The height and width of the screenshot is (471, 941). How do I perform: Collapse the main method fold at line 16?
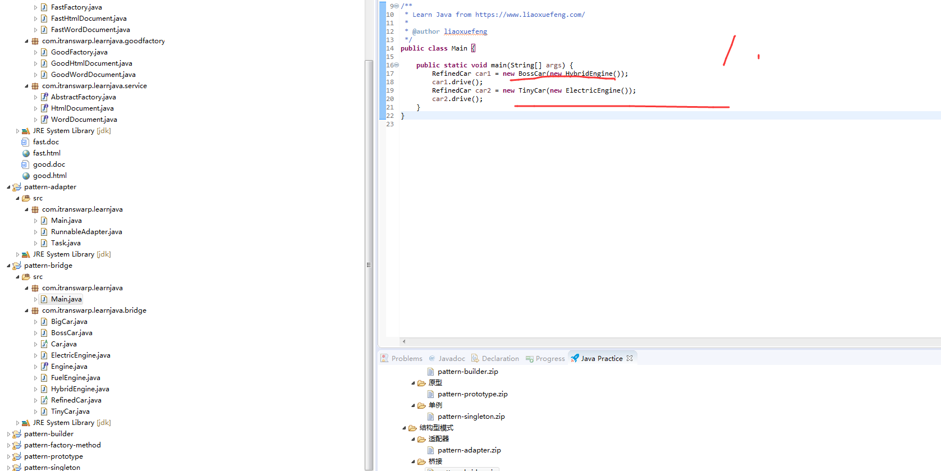pos(396,65)
